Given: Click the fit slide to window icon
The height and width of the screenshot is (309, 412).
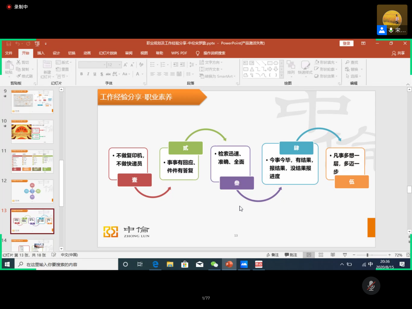Looking at the screenshot, I should tap(408, 255).
